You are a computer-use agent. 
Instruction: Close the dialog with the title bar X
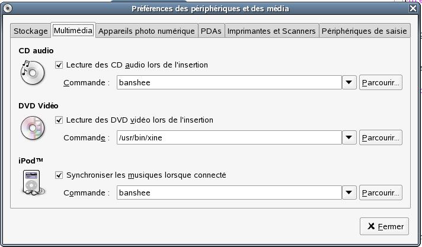coord(413,8)
